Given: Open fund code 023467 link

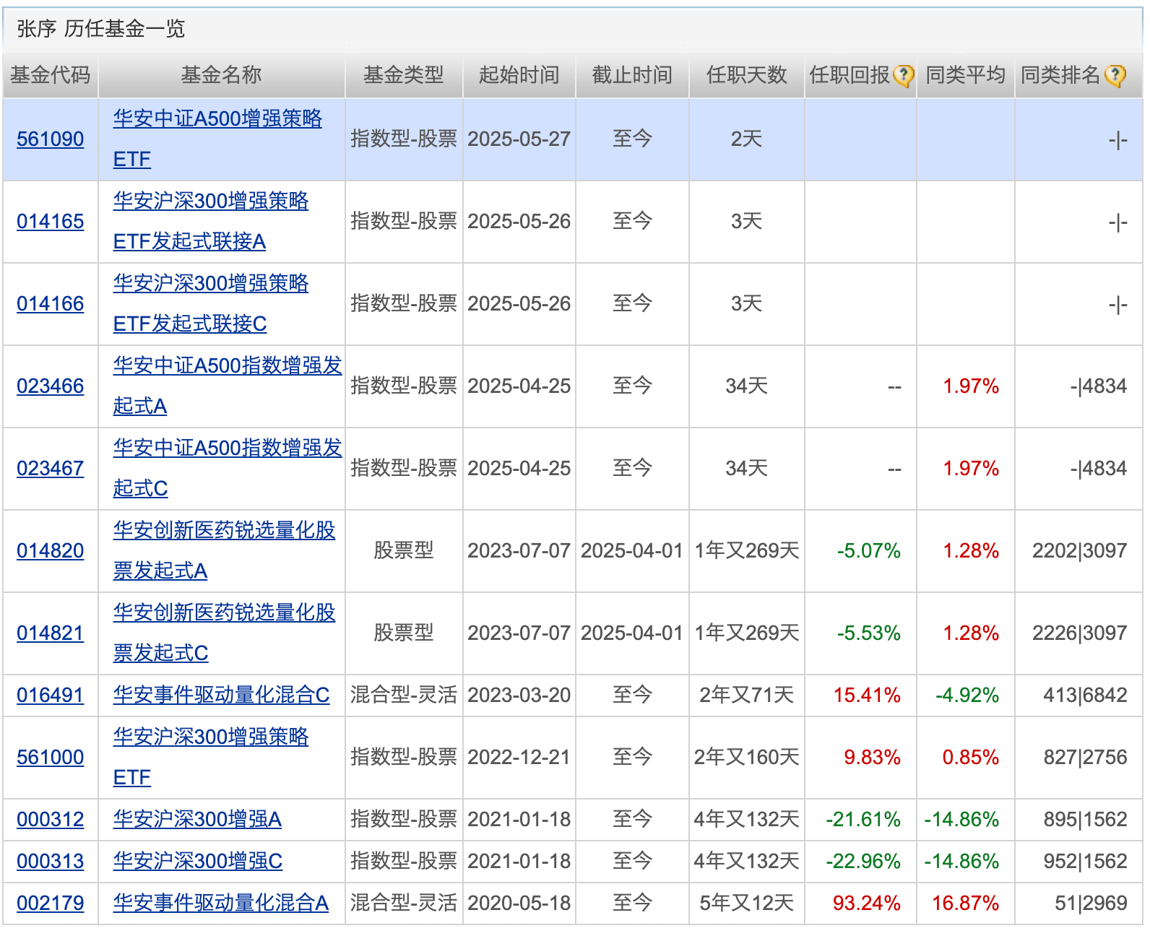Looking at the screenshot, I should [x=51, y=469].
